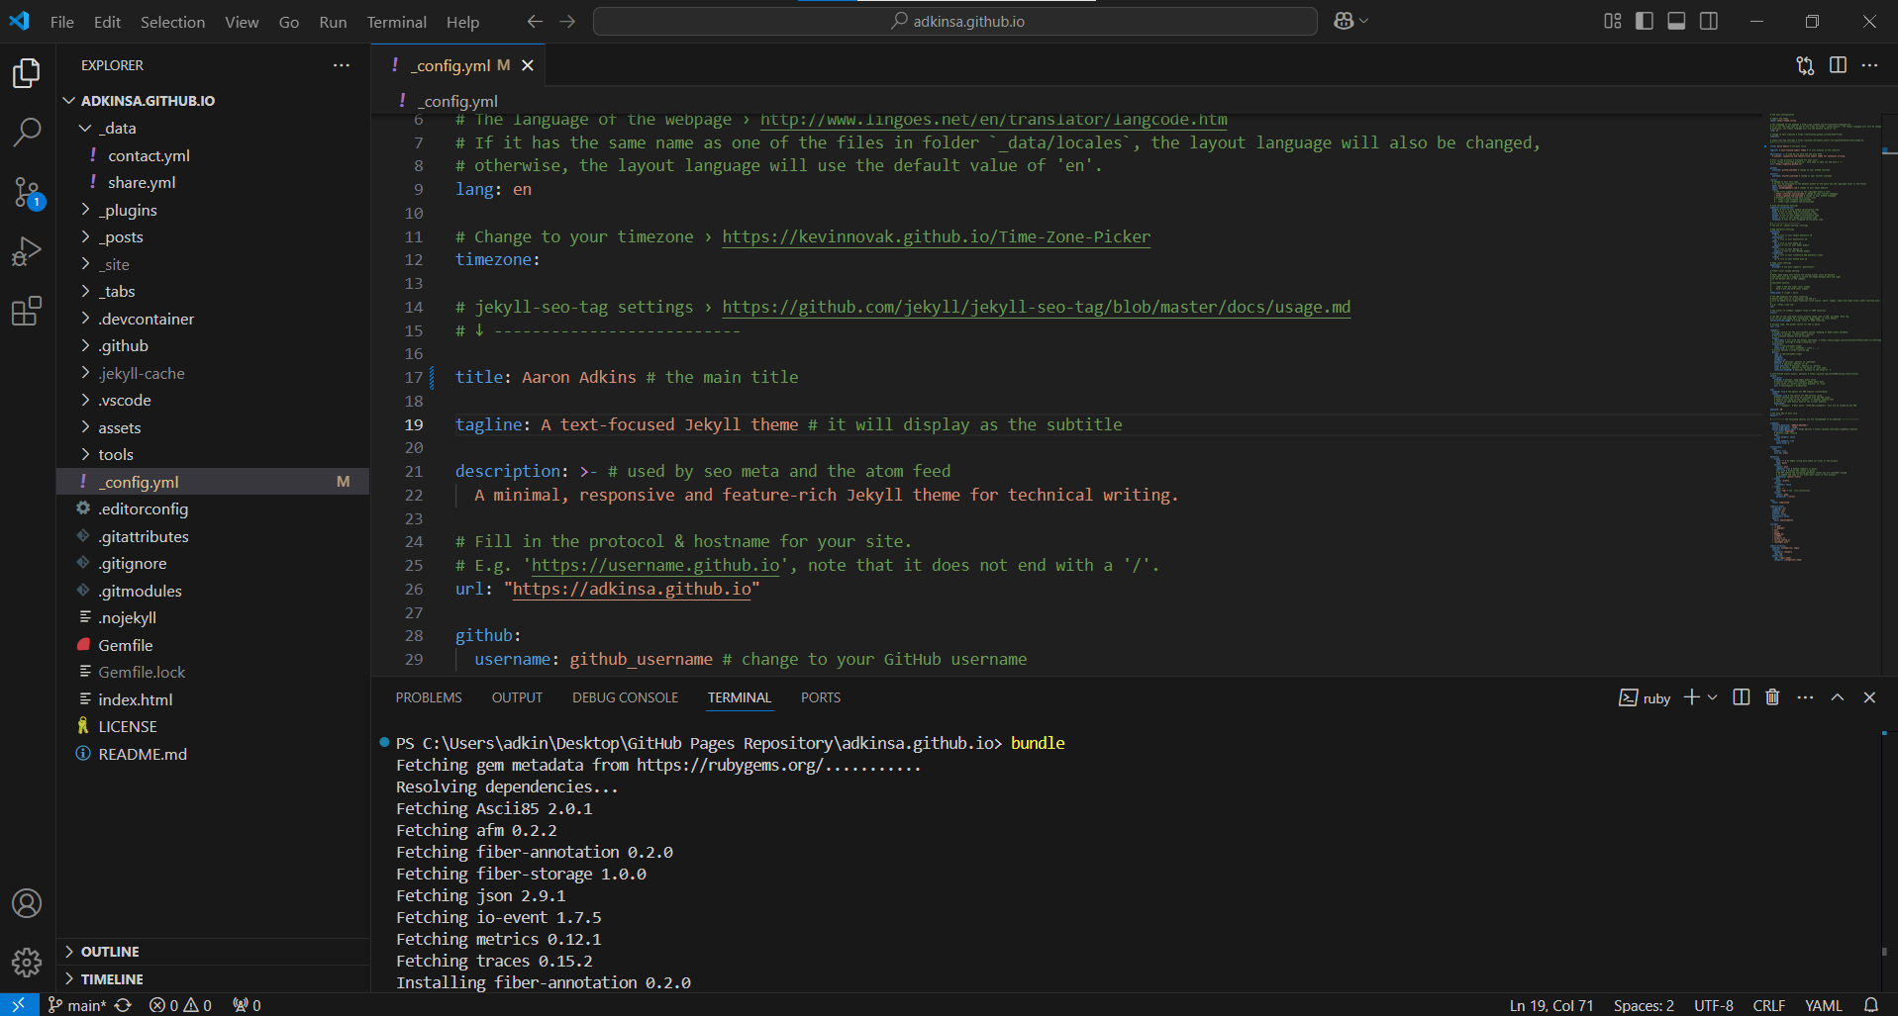Split the editor to the right
The image size is (1898, 1016).
[x=1838, y=65]
